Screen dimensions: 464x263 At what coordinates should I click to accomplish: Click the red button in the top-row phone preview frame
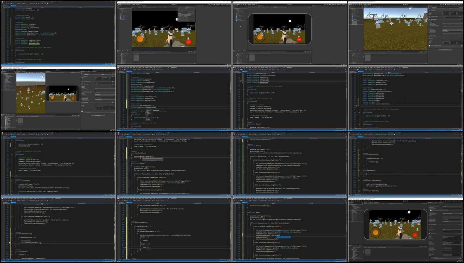click(x=299, y=39)
